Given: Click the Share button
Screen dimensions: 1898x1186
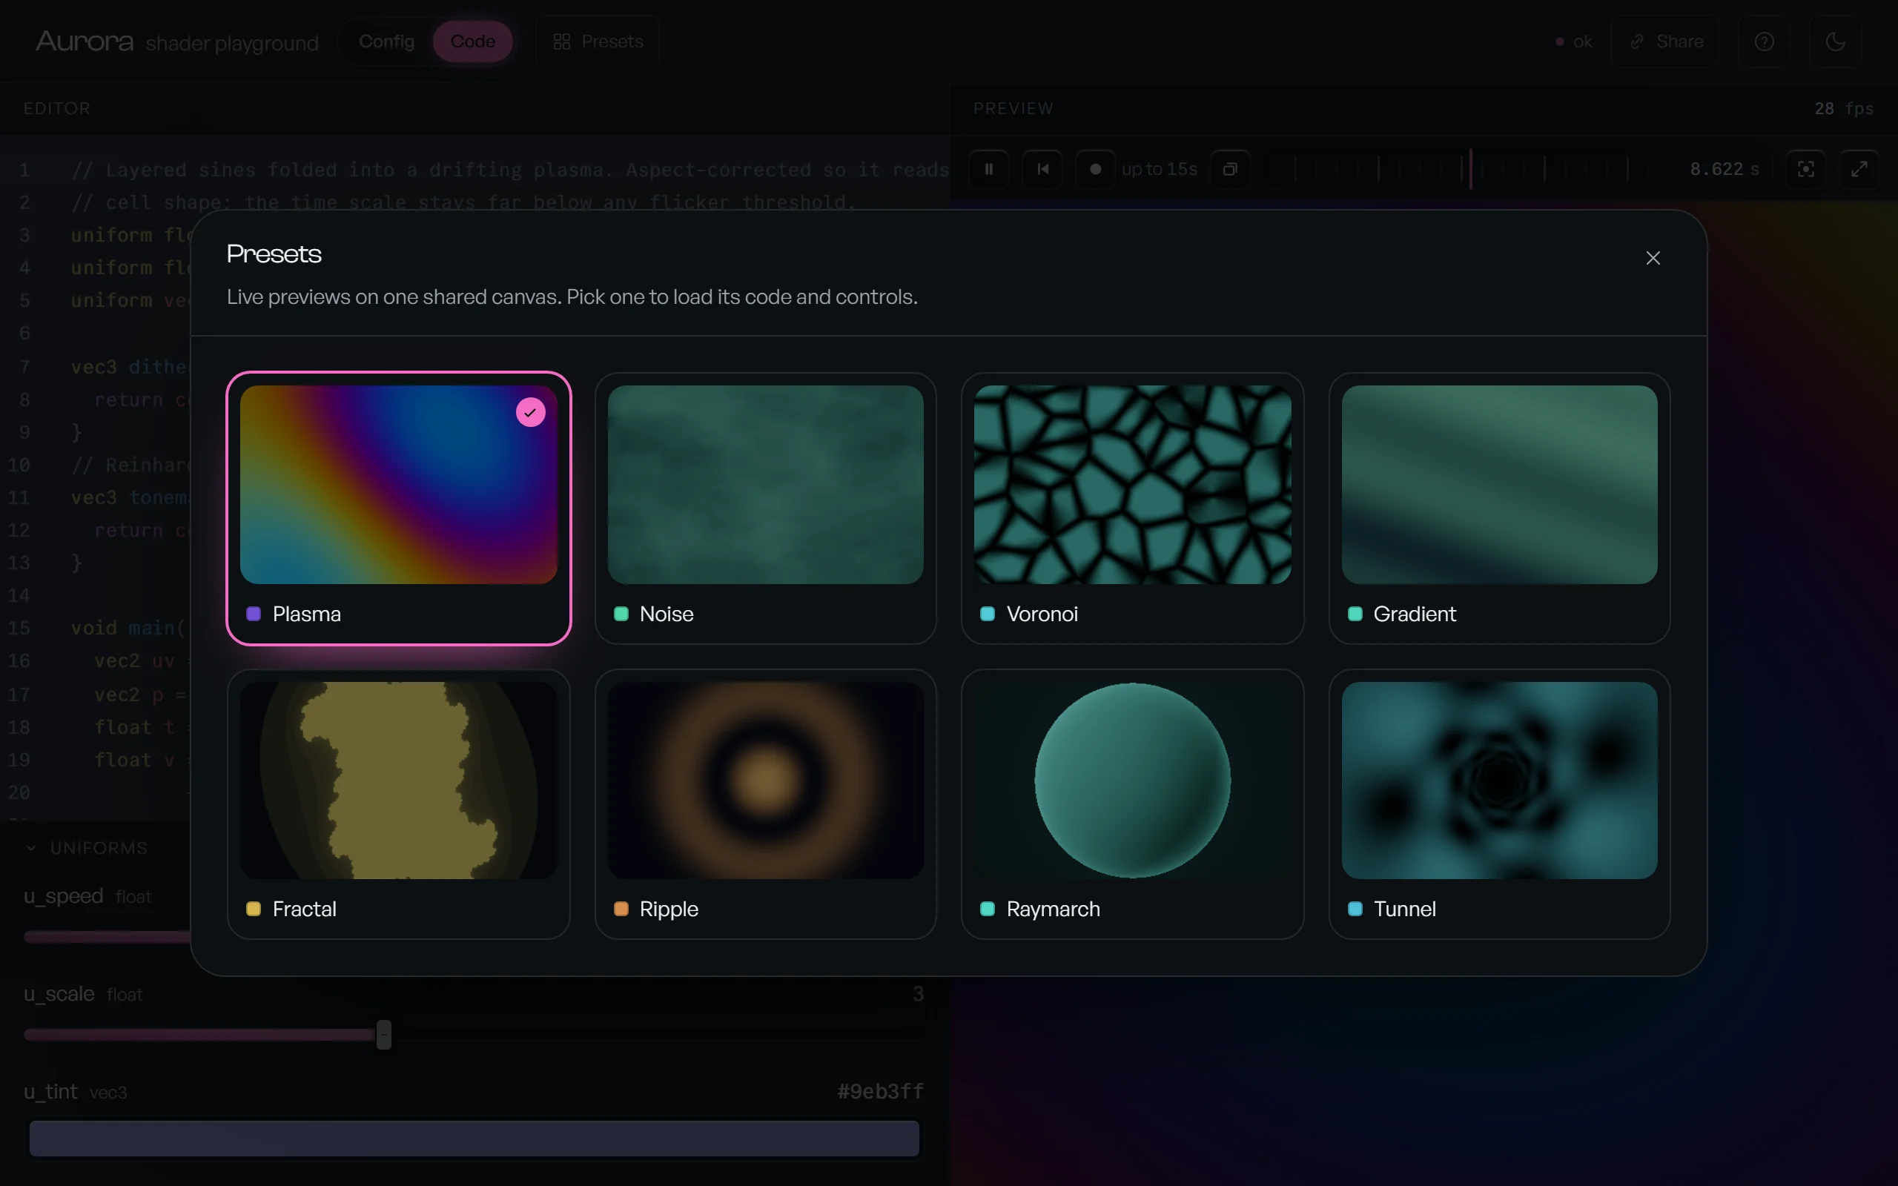Looking at the screenshot, I should pos(1666,42).
